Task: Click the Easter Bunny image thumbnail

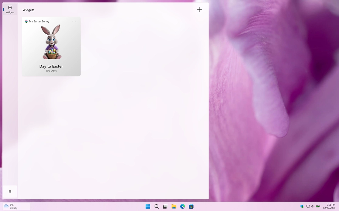Action: [51, 42]
